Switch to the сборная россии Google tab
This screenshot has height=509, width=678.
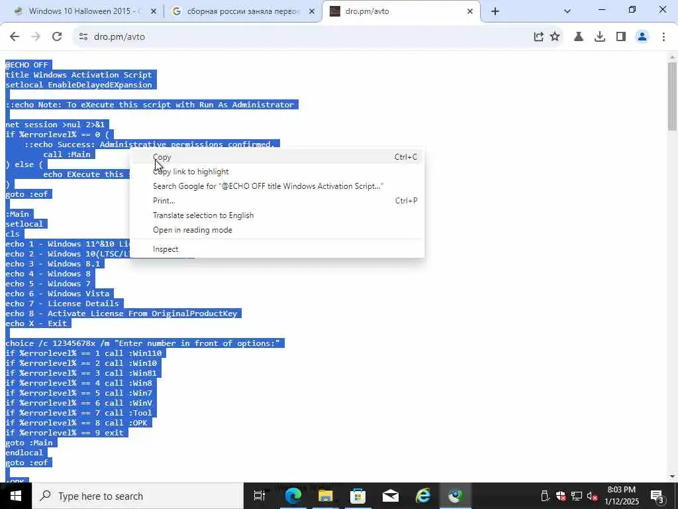point(243,11)
